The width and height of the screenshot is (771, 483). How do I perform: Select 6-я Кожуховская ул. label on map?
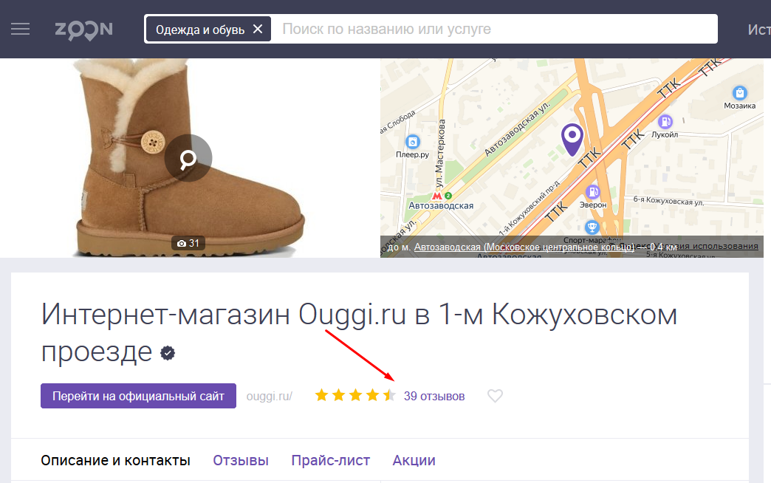668,201
